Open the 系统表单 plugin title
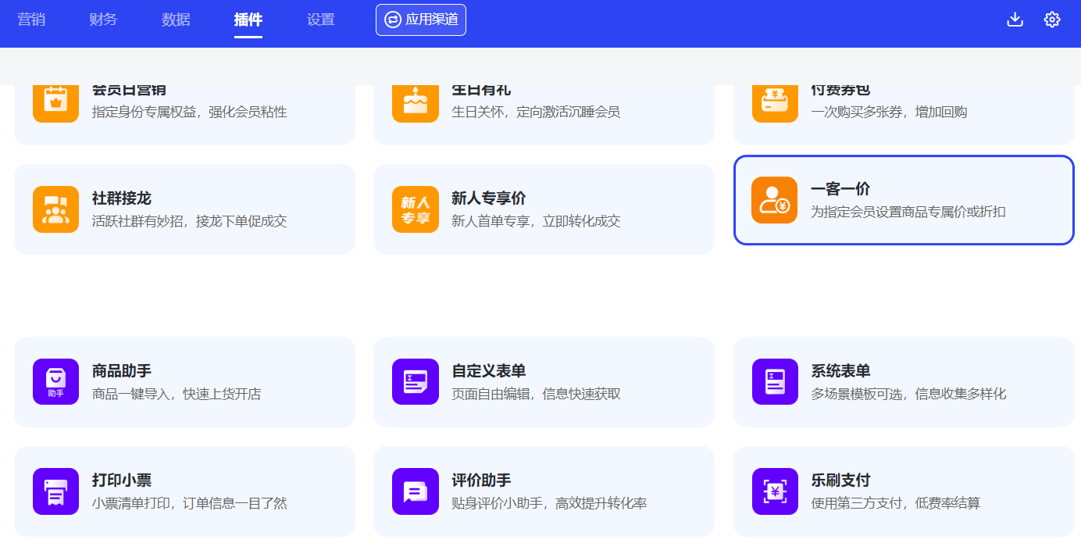 coord(840,371)
